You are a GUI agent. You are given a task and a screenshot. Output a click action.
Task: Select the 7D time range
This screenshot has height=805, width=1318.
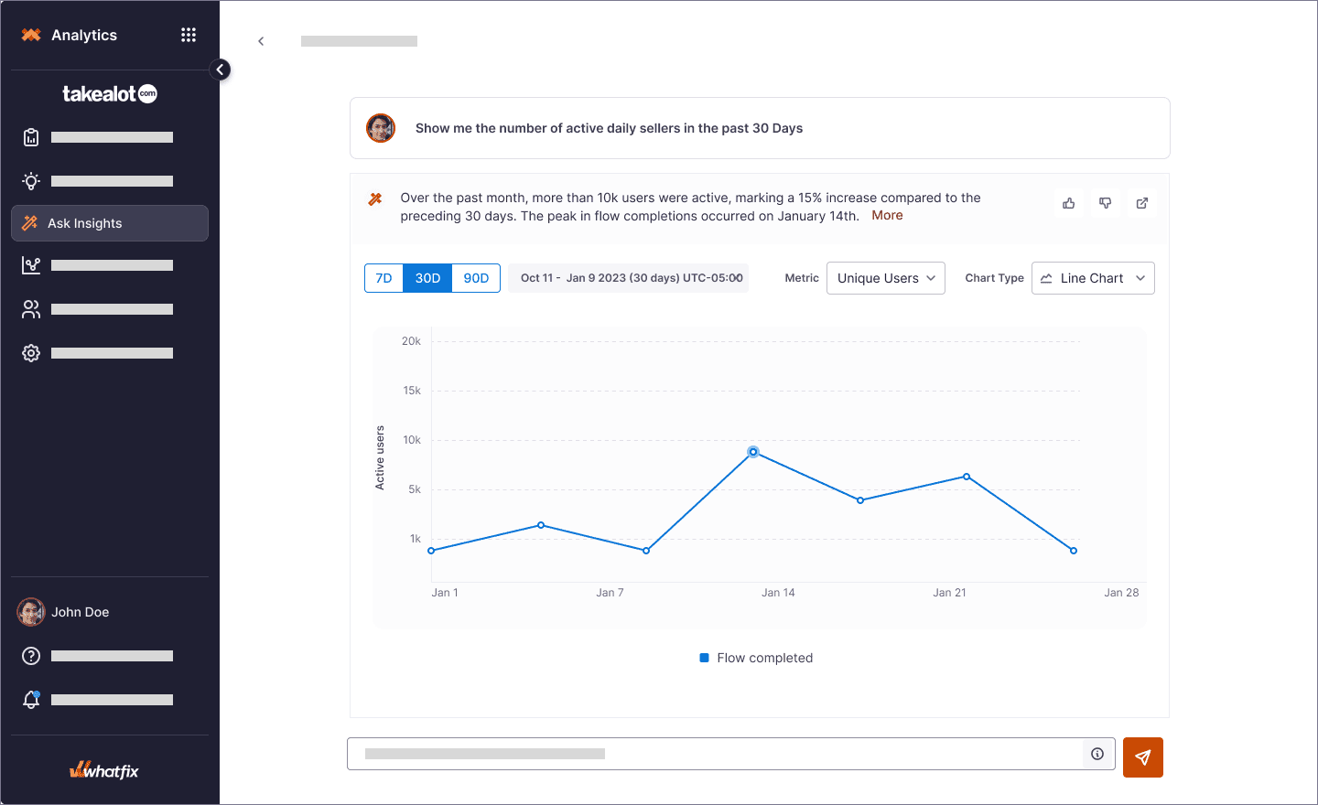[384, 278]
